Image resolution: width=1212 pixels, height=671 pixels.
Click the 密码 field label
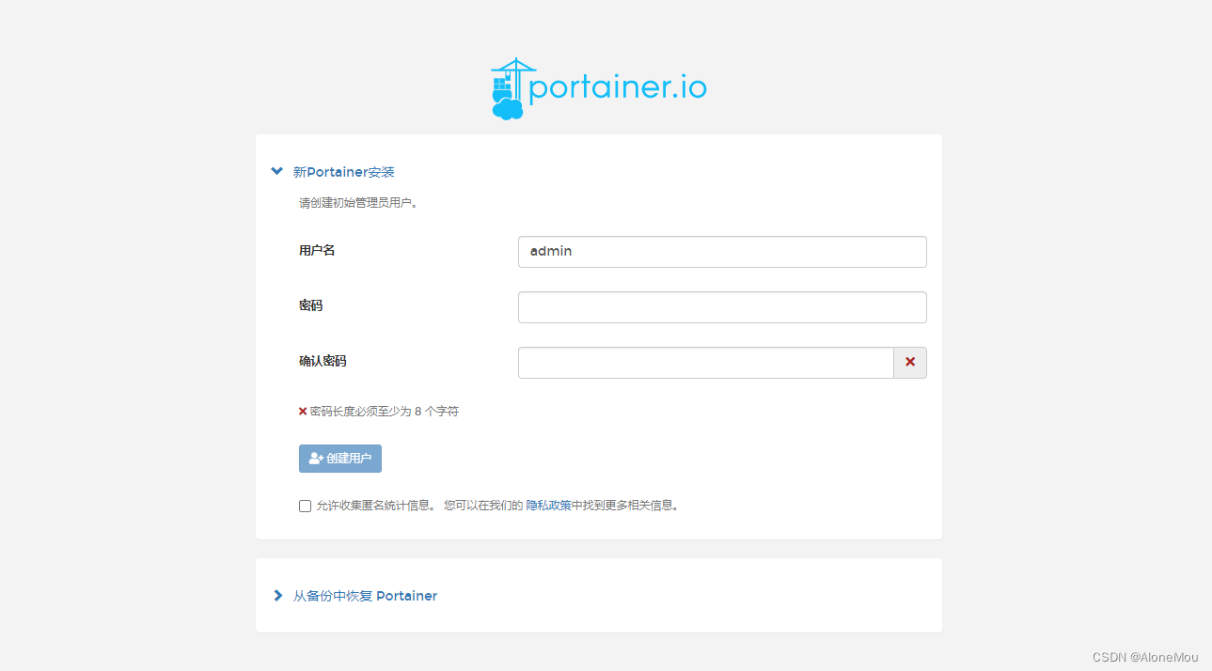310,305
